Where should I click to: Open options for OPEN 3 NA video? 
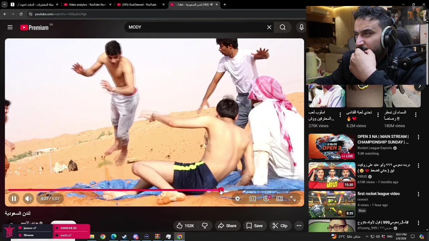(x=418, y=137)
